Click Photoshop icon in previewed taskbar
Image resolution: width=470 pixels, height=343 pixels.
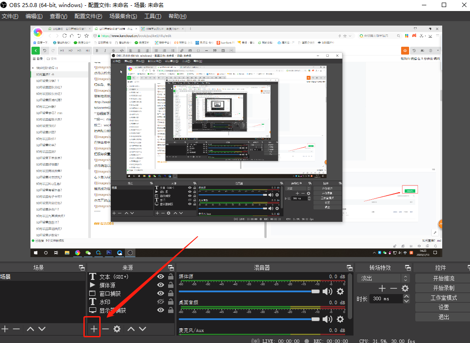(109, 253)
